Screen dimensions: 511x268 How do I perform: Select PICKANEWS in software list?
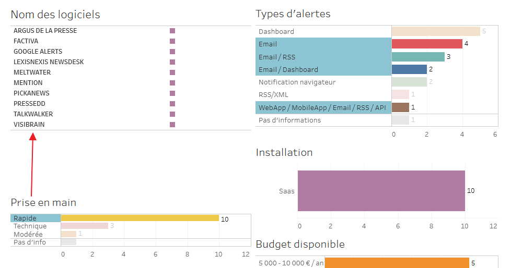(31, 93)
